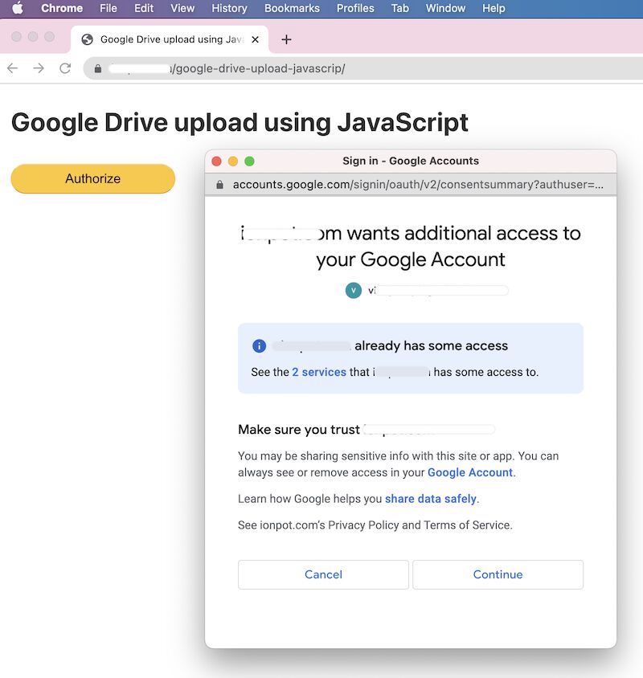Image resolution: width=643 pixels, height=678 pixels.
Task: Open the Google Account link
Action: tap(470, 472)
